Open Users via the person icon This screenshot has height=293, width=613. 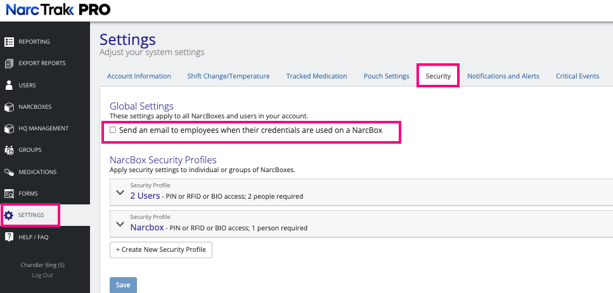(x=10, y=85)
